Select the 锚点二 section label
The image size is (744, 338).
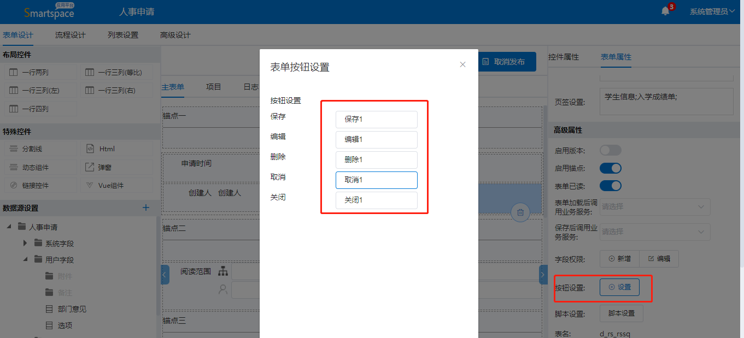174,228
